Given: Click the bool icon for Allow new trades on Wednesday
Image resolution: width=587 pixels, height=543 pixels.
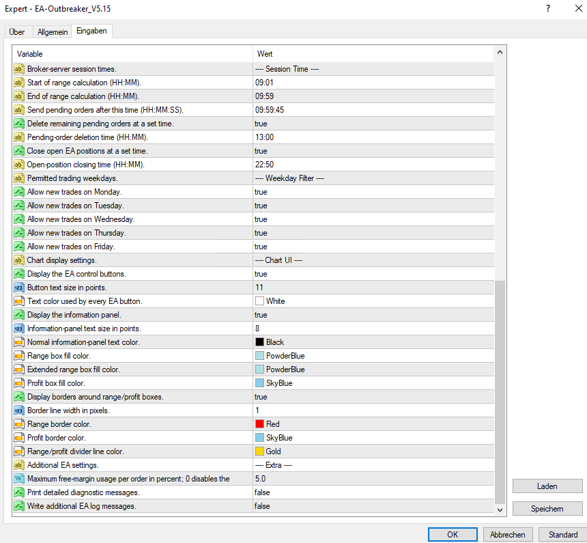Looking at the screenshot, I should coord(18,219).
